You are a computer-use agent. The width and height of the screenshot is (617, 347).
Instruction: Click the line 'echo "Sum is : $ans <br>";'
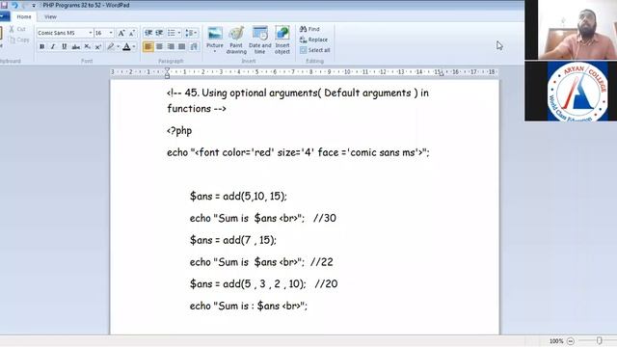point(249,306)
